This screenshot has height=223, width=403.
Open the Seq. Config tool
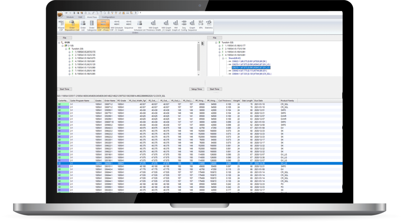pyautogui.click(x=184, y=25)
